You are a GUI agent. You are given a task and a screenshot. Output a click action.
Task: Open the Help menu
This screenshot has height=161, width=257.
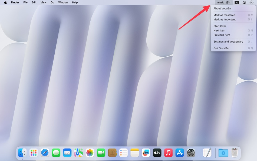click(75, 2)
